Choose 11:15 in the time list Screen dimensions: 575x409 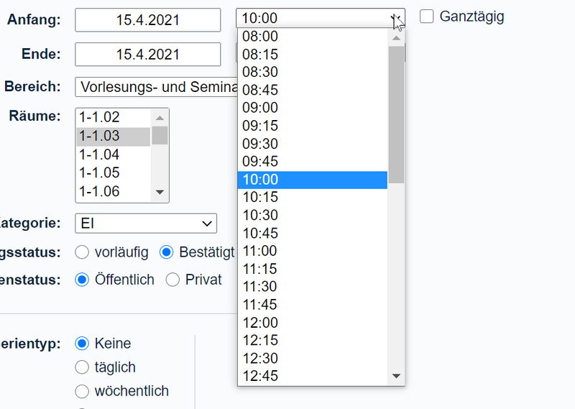point(313,269)
